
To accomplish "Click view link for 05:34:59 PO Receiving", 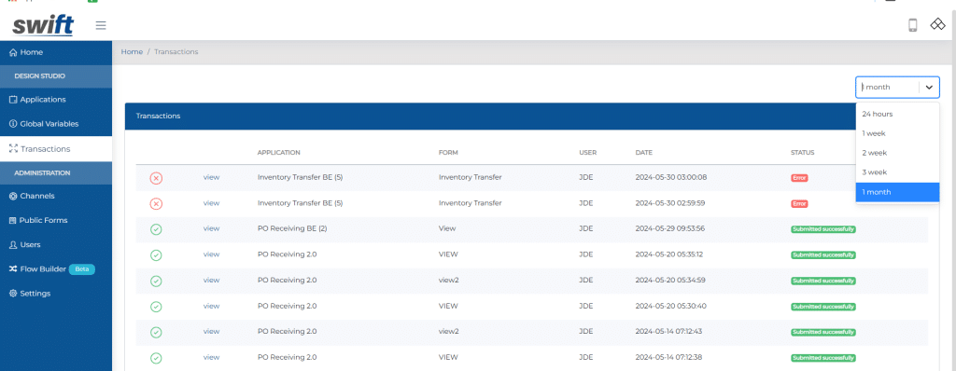I will pyautogui.click(x=211, y=281).
